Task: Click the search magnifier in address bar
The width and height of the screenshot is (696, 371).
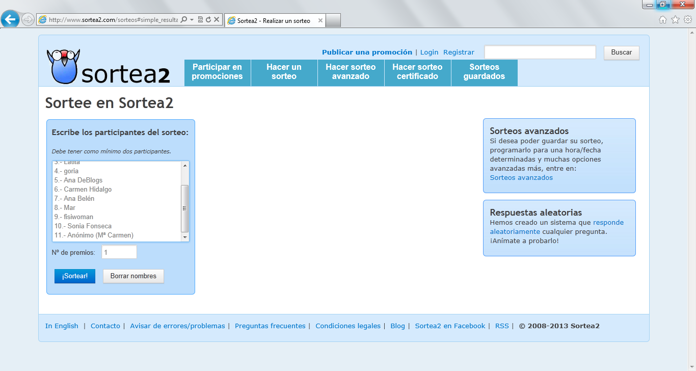Action: (x=184, y=20)
